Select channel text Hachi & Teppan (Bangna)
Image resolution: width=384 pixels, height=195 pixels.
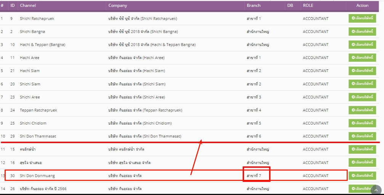[43, 45]
